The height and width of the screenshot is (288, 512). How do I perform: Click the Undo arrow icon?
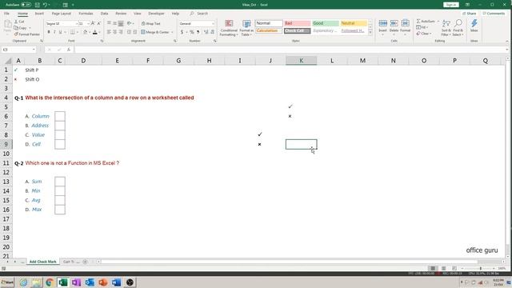coord(45,5)
